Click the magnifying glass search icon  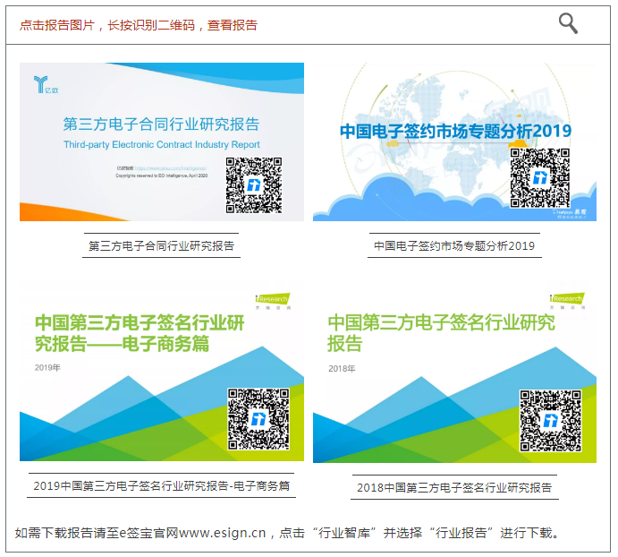point(568,23)
